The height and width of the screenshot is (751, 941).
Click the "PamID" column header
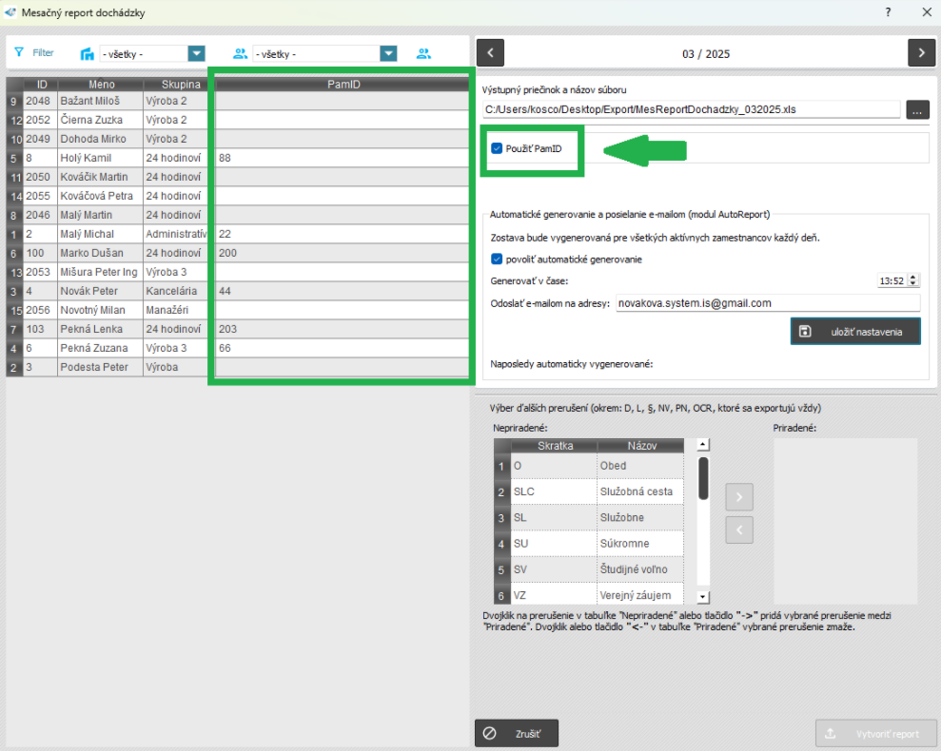[x=343, y=85]
